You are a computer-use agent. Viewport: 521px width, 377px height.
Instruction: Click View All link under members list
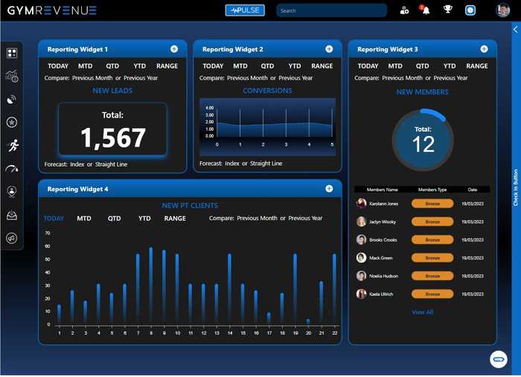422,312
